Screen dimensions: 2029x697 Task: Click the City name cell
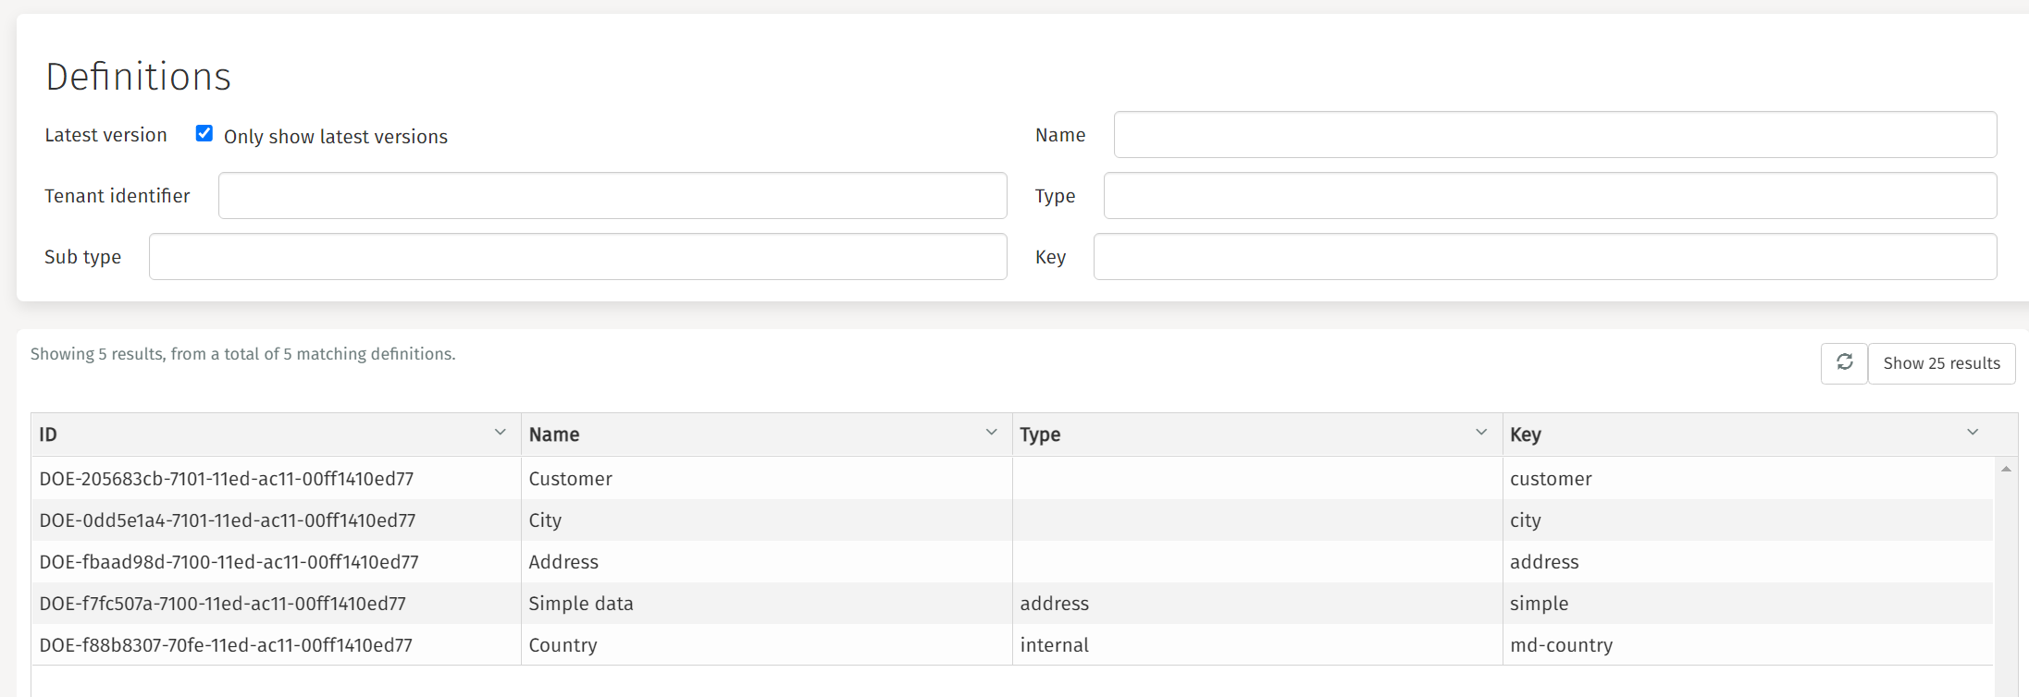(x=766, y=520)
